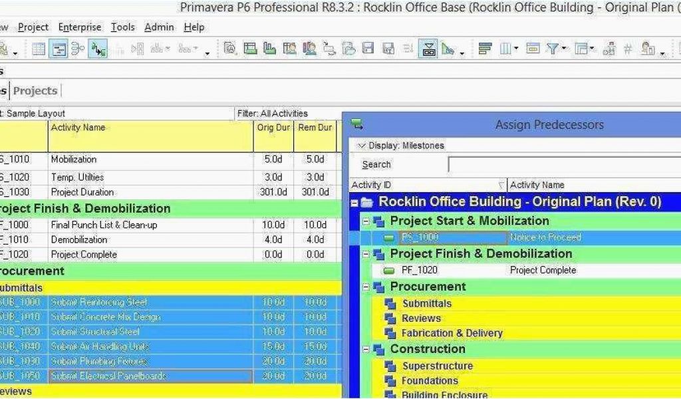The width and height of the screenshot is (681, 399).
Task: Sort by the Activity ID column in Assign Predecessors
Action: pyautogui.click(x=428, y=185)
